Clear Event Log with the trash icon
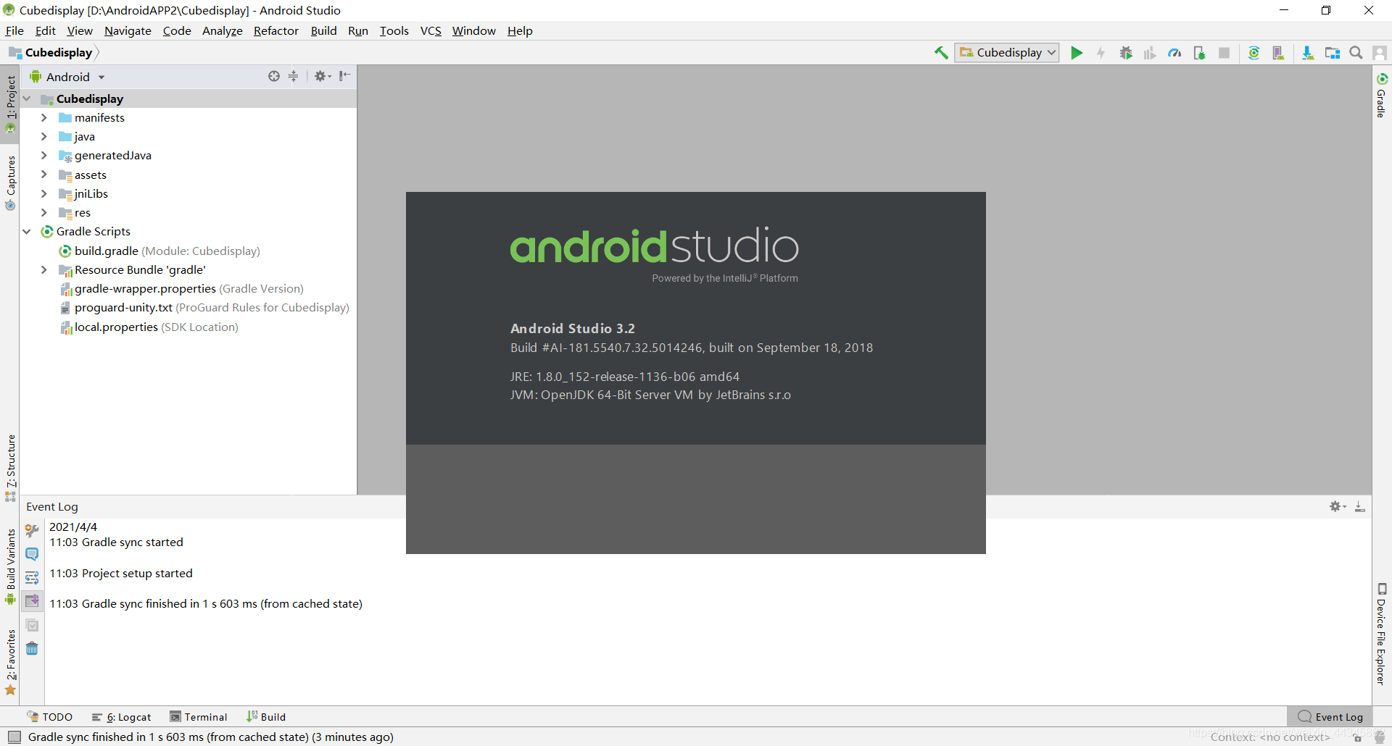Viewport: 1392px width, 746px height. click(32, 648)
